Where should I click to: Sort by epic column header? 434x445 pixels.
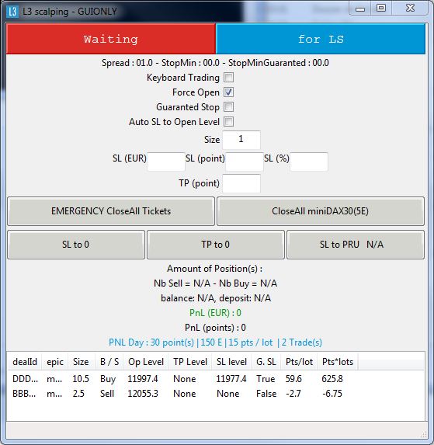point(55,362)
